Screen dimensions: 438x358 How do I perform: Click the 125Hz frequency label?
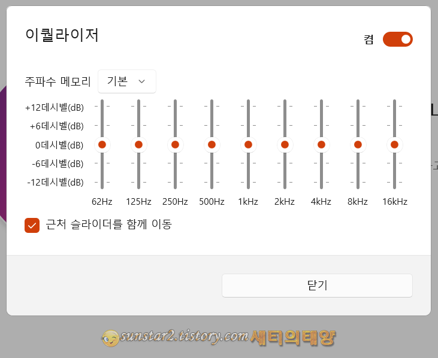click(x=138, y=202)
